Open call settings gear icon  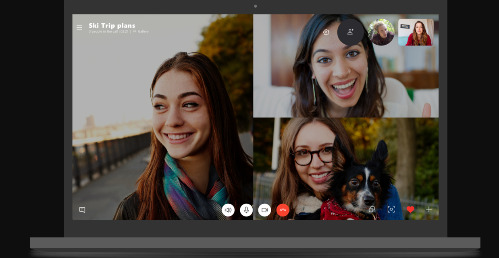tap(326, 32)
